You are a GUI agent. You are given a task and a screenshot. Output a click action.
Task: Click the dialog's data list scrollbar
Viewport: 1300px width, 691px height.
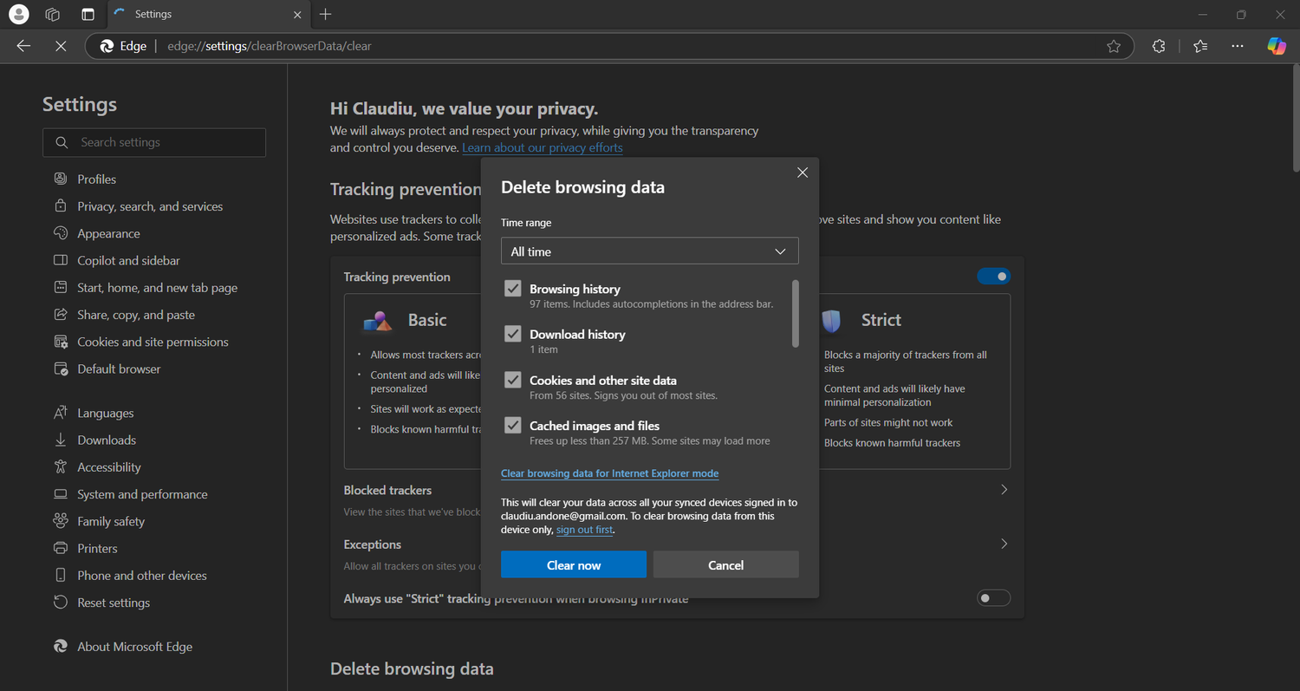[796, 314]
